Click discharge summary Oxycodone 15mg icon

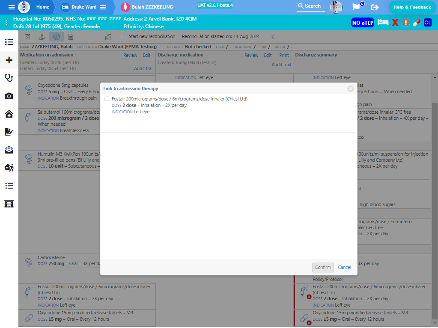(304, 319)
